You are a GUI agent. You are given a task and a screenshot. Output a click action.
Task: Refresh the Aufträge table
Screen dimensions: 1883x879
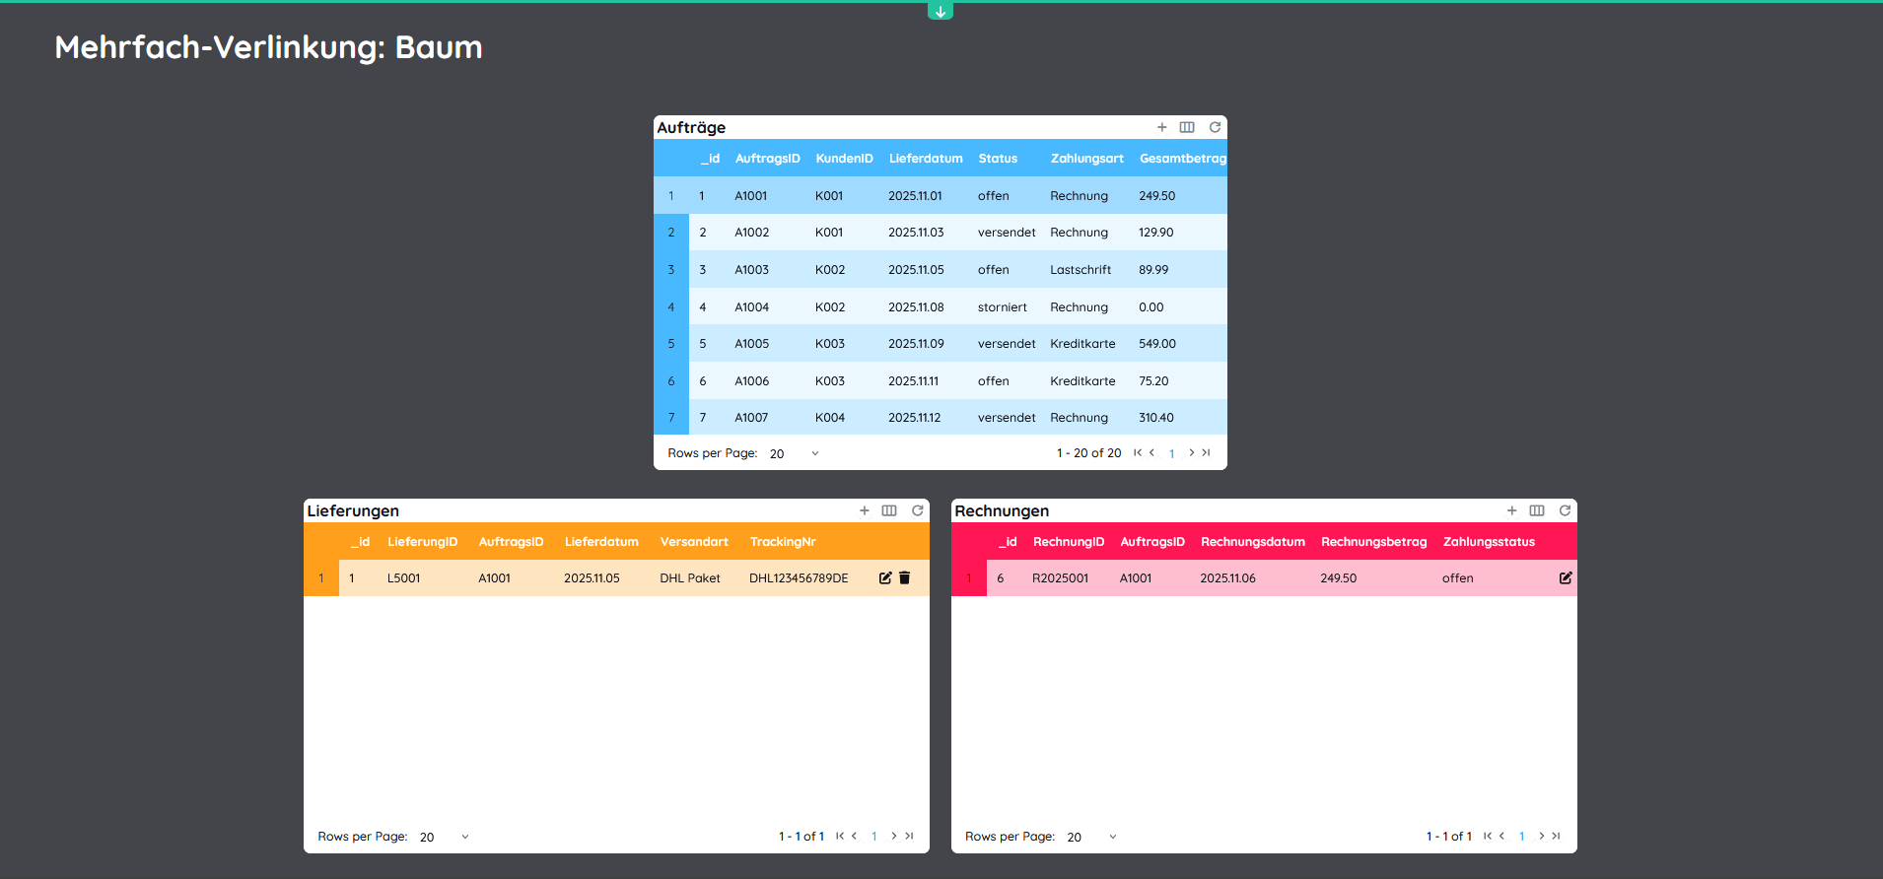point(1215,127)
